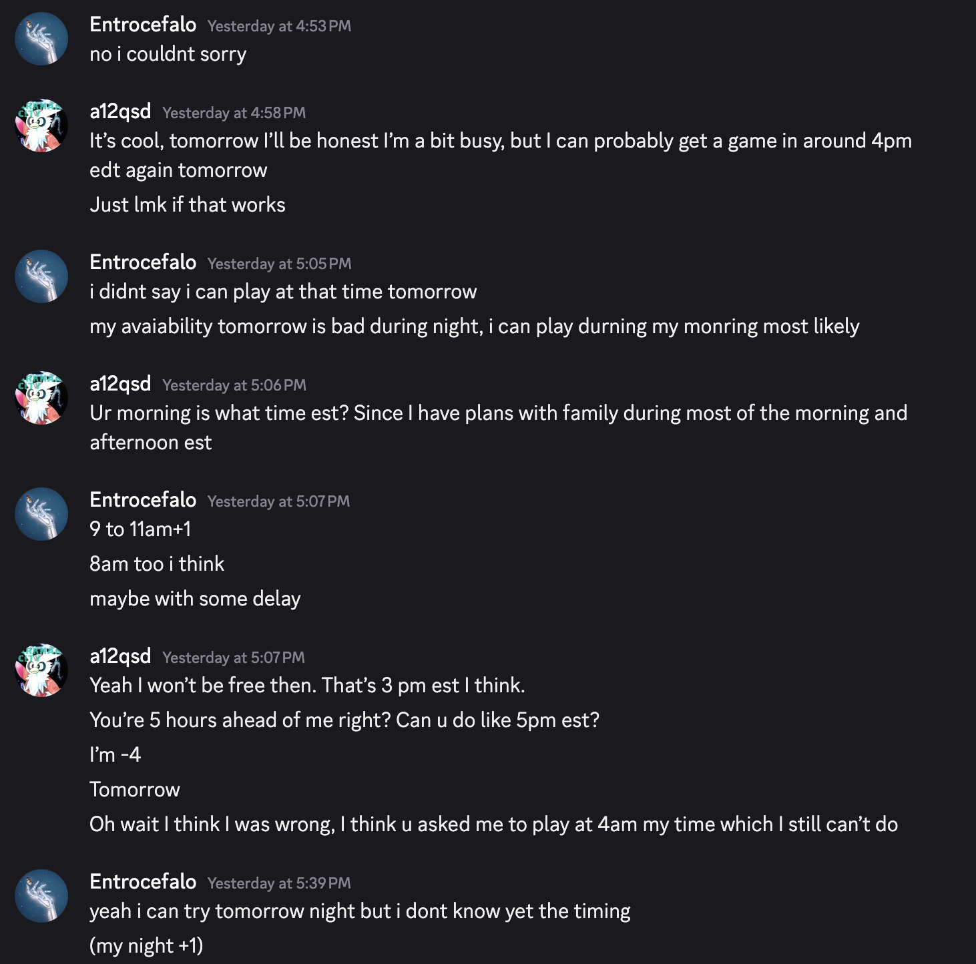Screen dimensions: 976x964
Task: Open a12qsd's avatar on the 4:58 PM message
Action: click(x=41, y=126)
